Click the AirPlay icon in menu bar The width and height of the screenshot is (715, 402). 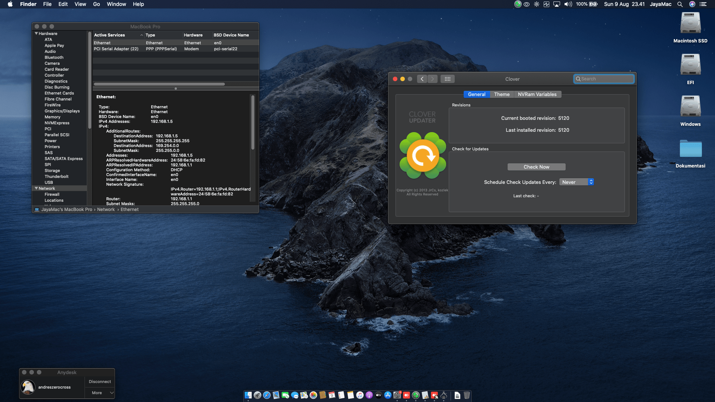[557, 4]
